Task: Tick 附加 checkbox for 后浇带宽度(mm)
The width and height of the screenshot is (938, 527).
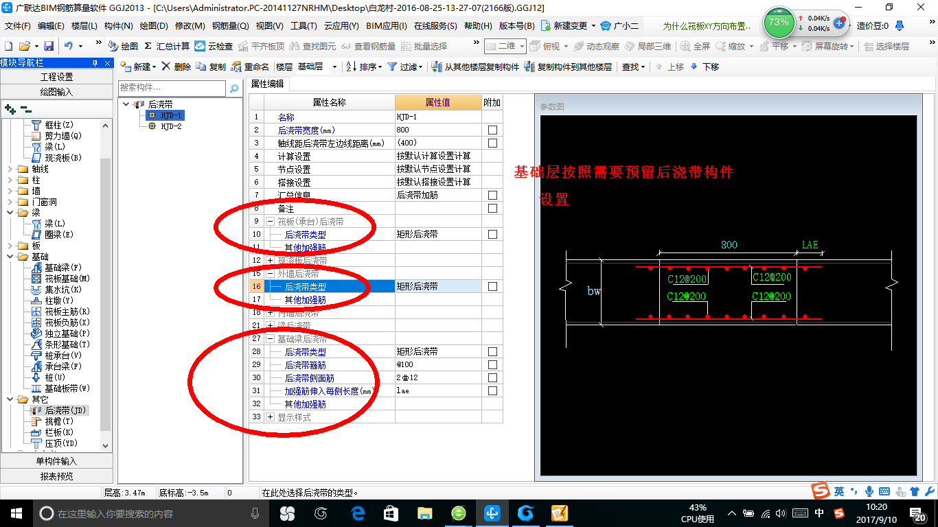Action: 492,130
